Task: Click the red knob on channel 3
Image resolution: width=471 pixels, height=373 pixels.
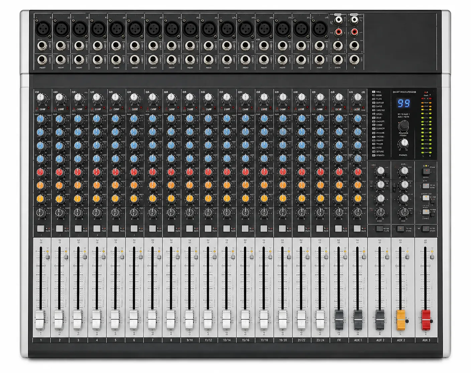Action: coord(78,172)
